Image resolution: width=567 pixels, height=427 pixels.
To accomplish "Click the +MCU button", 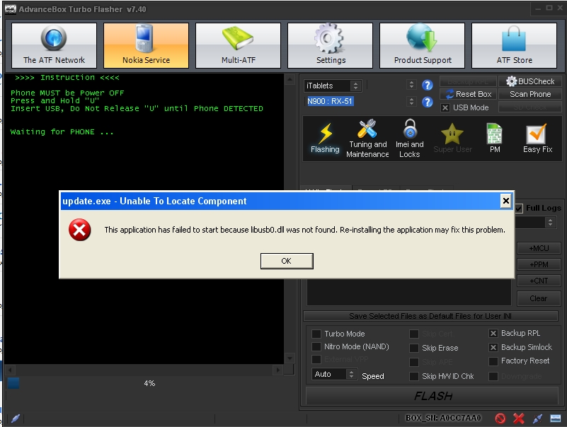I will point(539,248).
